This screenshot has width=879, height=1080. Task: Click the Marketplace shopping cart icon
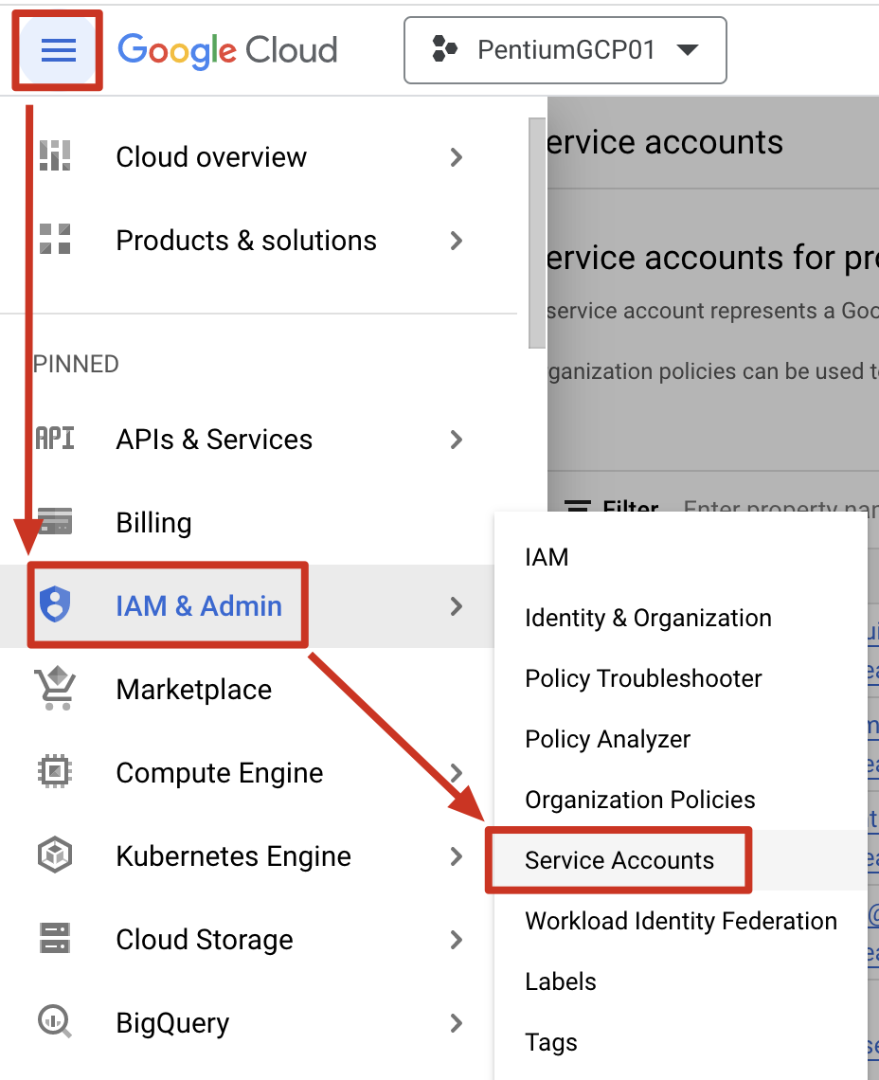55,688
